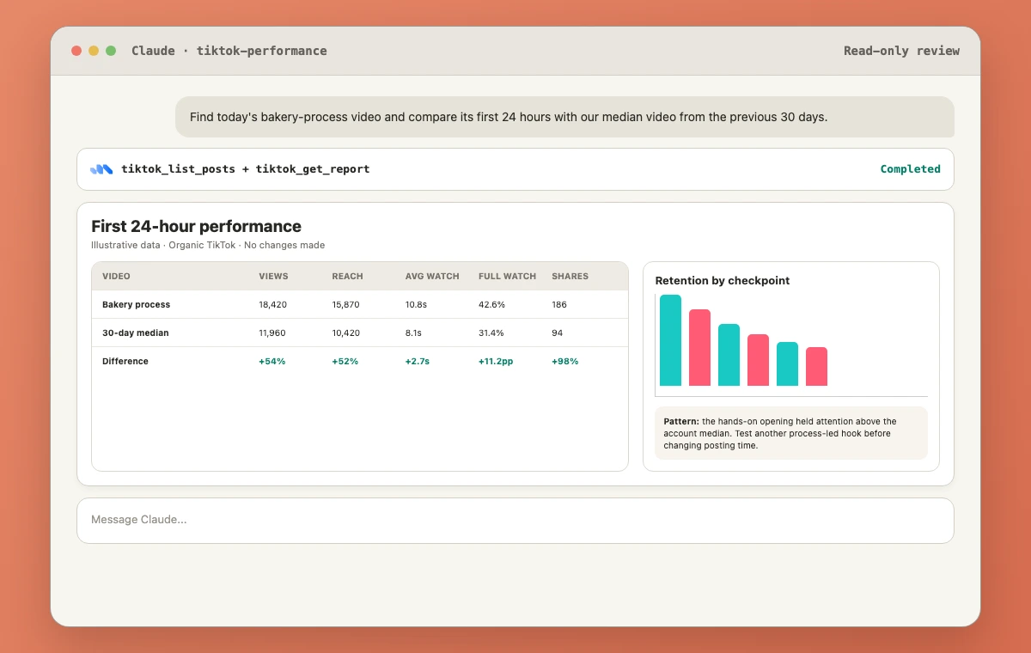Open the tiktok_list_posts + tiktok_get_report tool row

(x=515, y=169)
